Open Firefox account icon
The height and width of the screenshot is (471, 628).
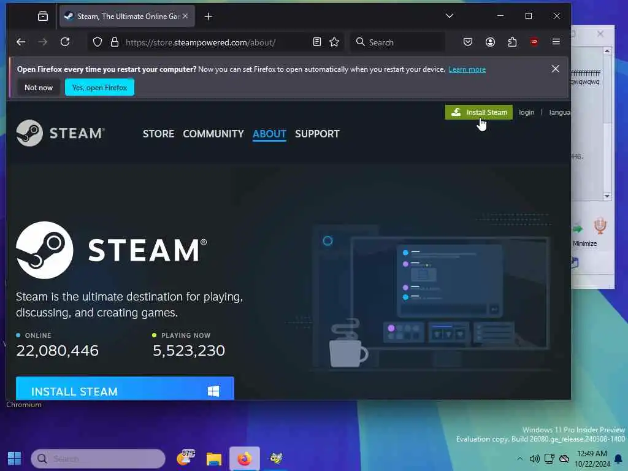[x=490, y=42]
